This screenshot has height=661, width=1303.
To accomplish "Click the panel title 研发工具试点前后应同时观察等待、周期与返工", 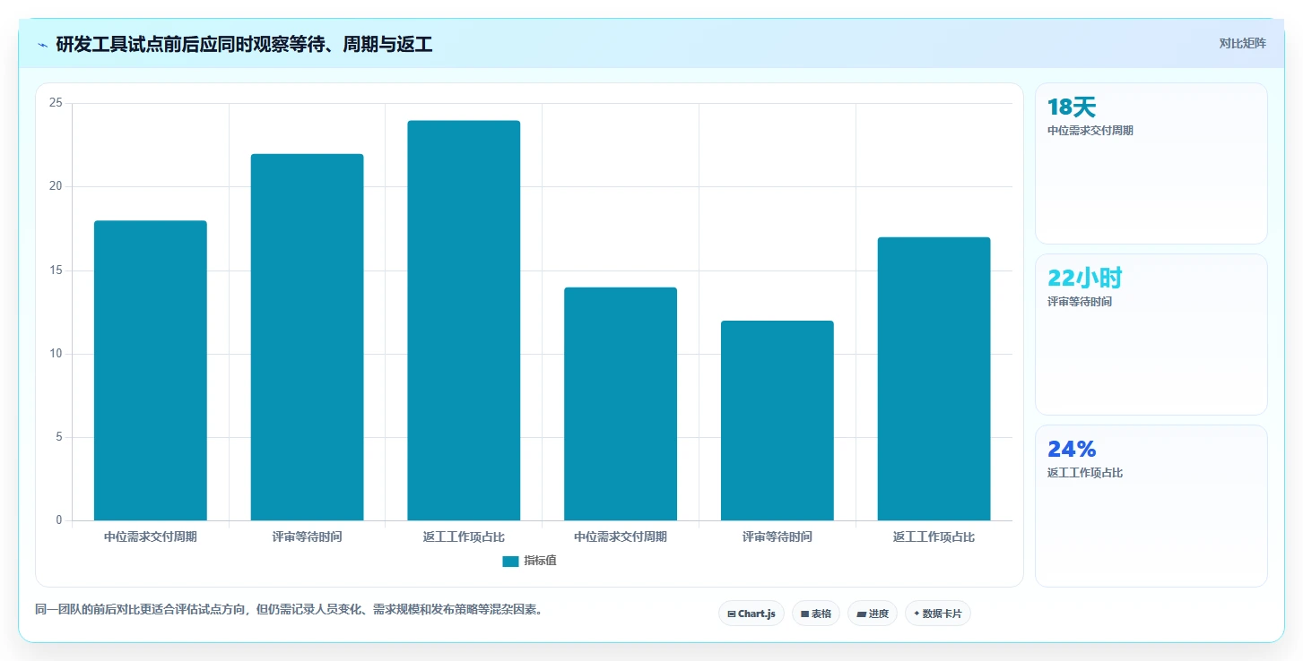I will 244,44.
